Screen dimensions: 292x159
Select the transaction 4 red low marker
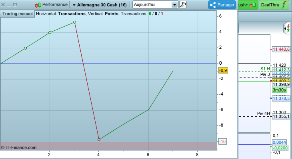(99, 140)
